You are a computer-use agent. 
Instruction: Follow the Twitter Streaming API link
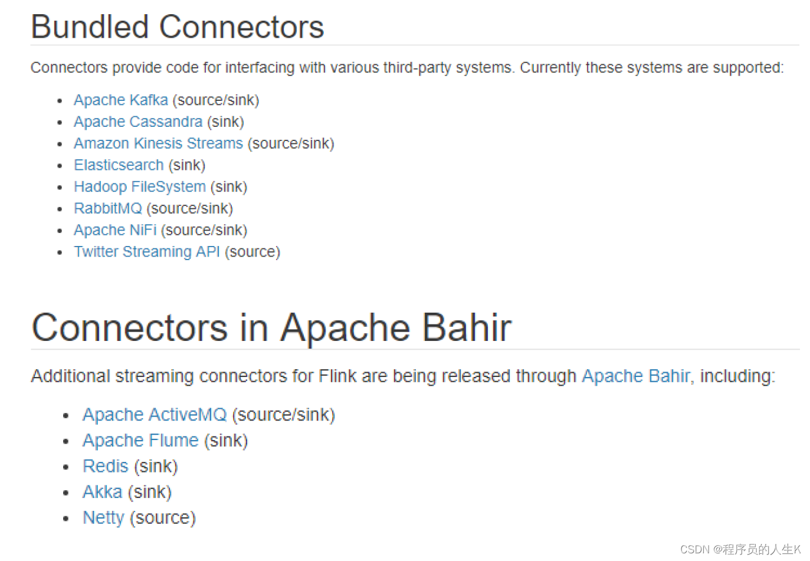tap(146, 252)
